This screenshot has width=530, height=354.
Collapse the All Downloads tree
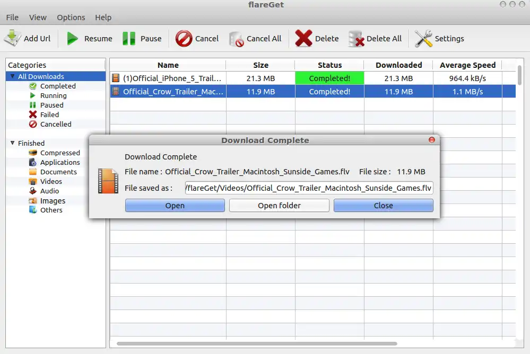(x=13, y=76)
